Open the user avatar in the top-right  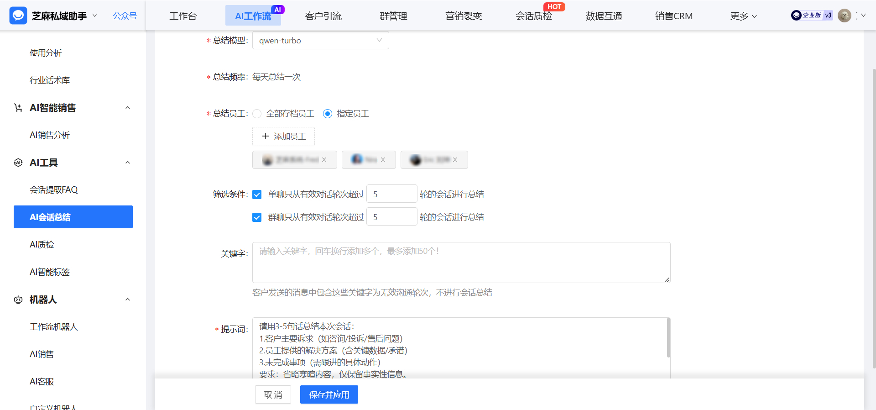[845, 16]
